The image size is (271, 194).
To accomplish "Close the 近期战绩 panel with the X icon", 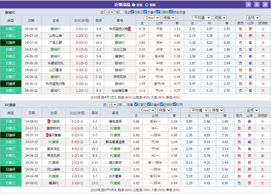I will pos(266,4).
